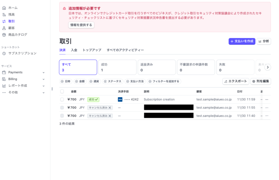Open the 商品カタログ box icon

coord(4,35)
